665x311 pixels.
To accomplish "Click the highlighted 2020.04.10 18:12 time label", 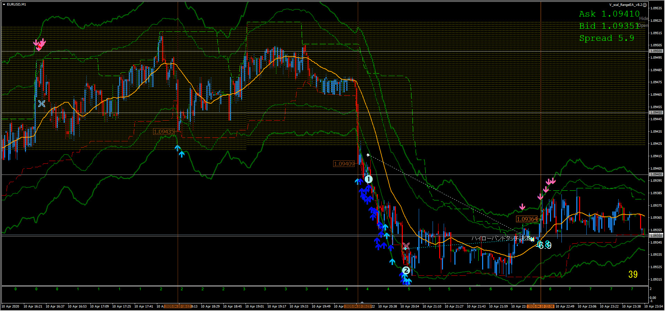I will (x=177, y=306).
